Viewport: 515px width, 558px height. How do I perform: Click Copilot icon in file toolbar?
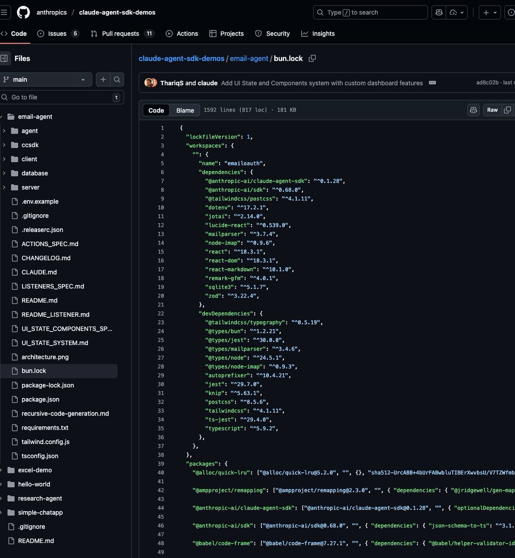[473, 110]
